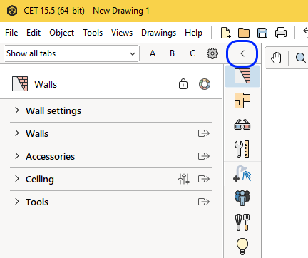Select the Zoom magnifier tool
The height and width of the screenshot is (258, 308).
click(x=301, y=58)
